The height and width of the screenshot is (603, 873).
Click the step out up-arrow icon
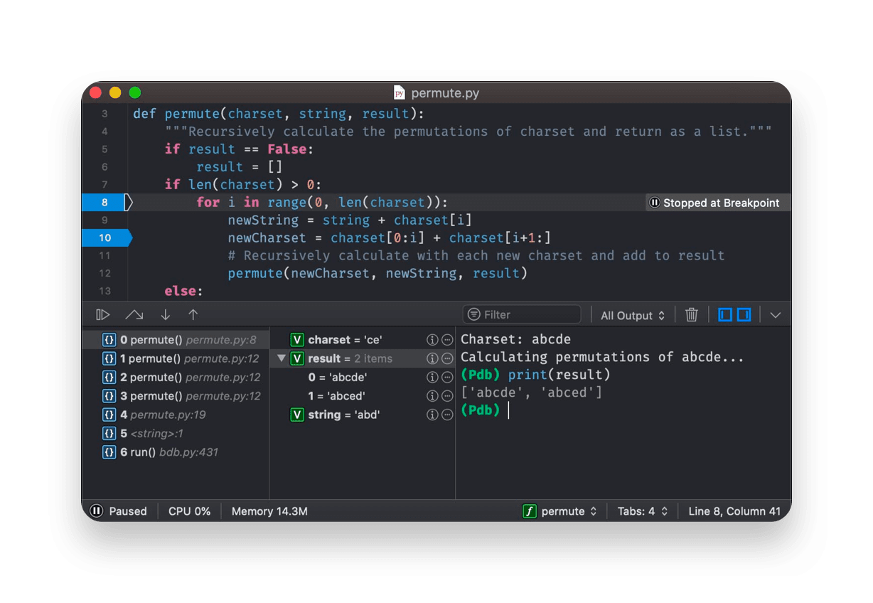tap(192, 314)
